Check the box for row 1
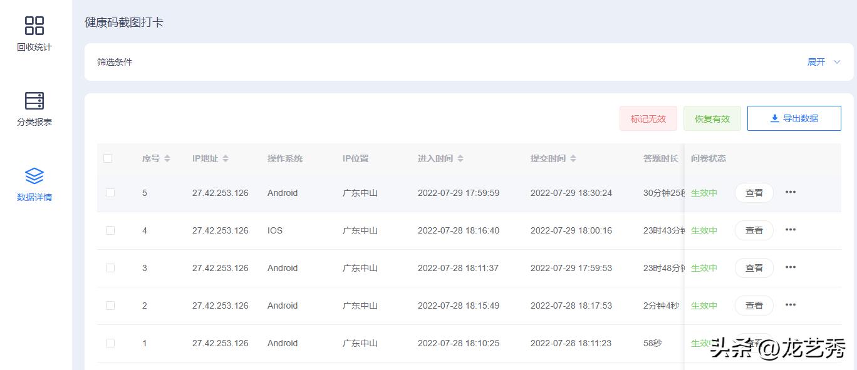 point(110,343)
